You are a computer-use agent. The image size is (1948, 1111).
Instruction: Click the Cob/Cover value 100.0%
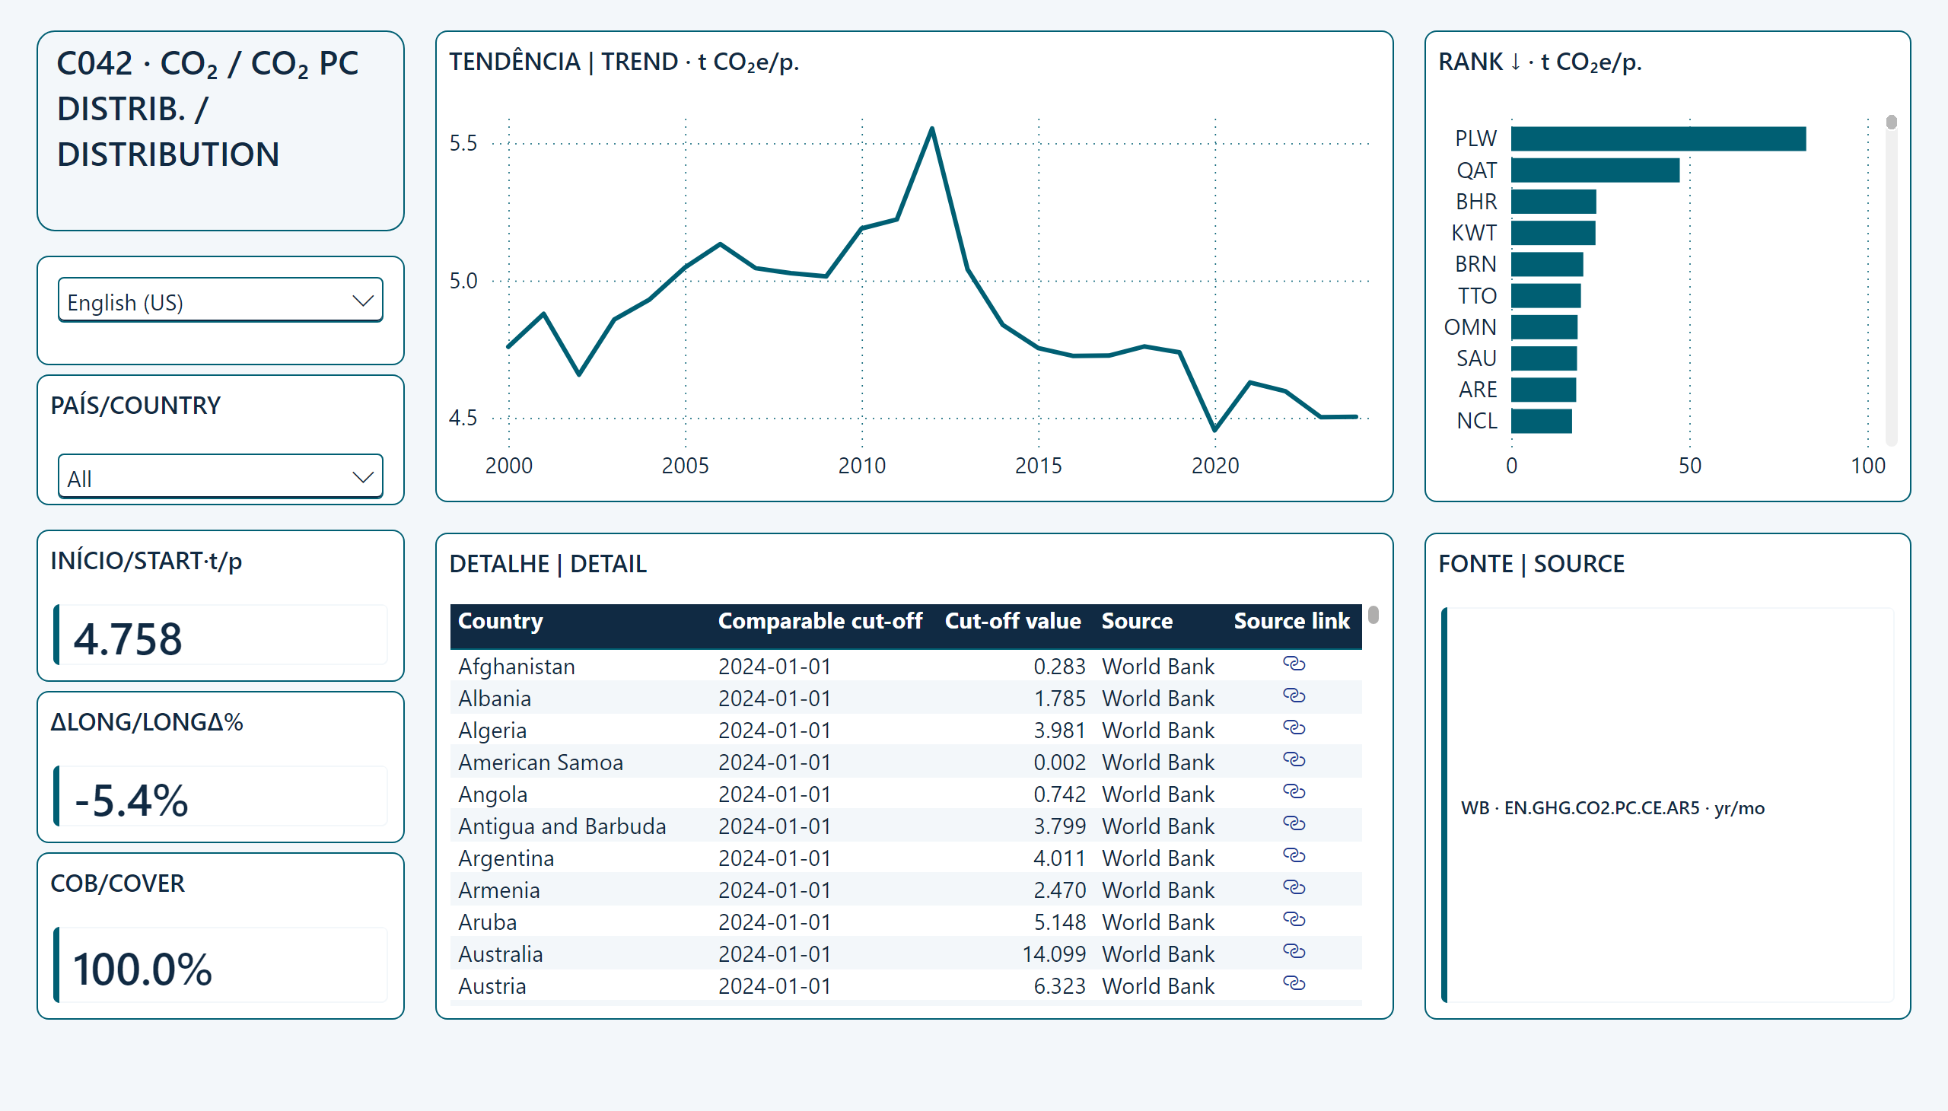tap(142, 969)
